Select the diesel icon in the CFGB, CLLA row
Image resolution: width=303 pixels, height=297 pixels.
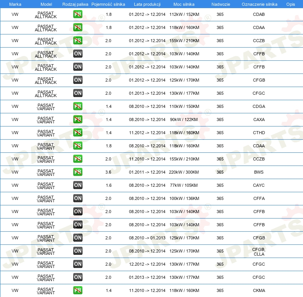coord(77,251)
